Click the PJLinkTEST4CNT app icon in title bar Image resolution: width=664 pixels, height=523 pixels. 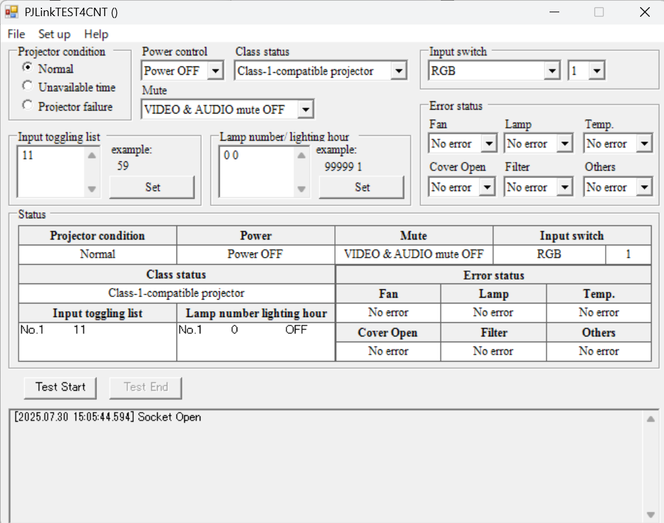12,12
